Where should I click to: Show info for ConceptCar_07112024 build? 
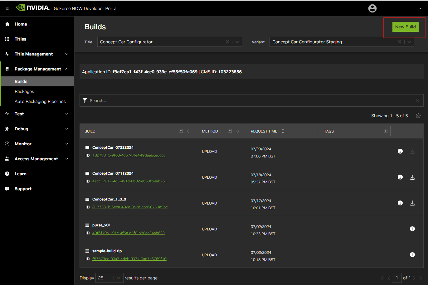click(400, 177)
